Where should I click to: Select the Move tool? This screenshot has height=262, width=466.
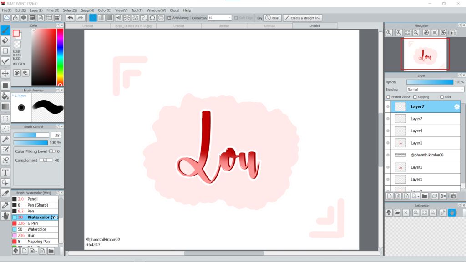(5, 73)
